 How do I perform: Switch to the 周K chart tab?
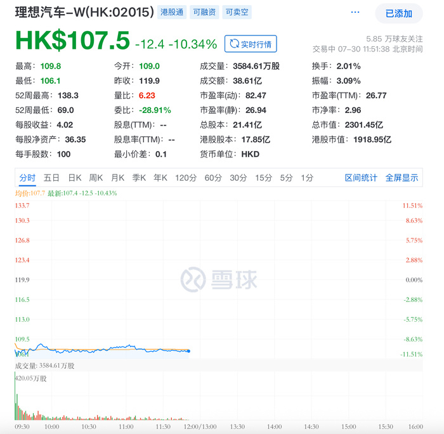[96, 178]
